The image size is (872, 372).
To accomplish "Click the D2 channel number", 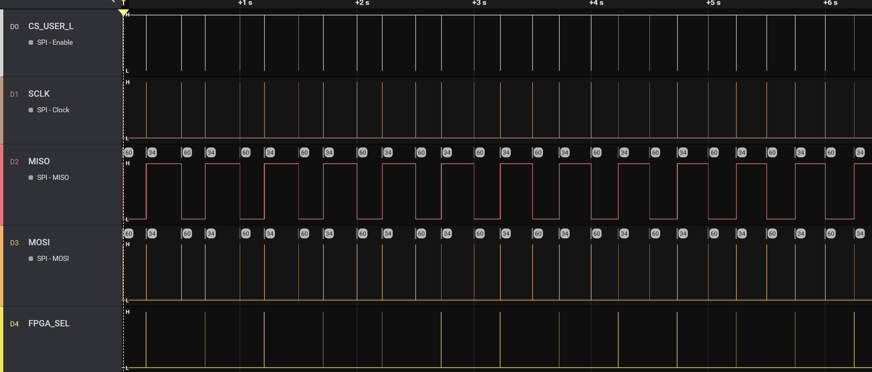I will [x=14, y=162].
